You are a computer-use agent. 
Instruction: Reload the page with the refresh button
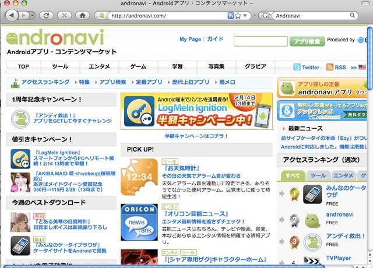point(47,16)
